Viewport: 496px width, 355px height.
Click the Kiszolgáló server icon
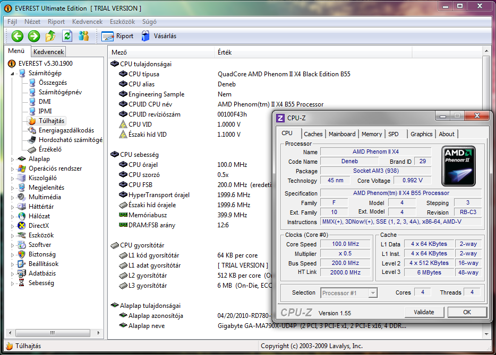[x=22, y=178]
